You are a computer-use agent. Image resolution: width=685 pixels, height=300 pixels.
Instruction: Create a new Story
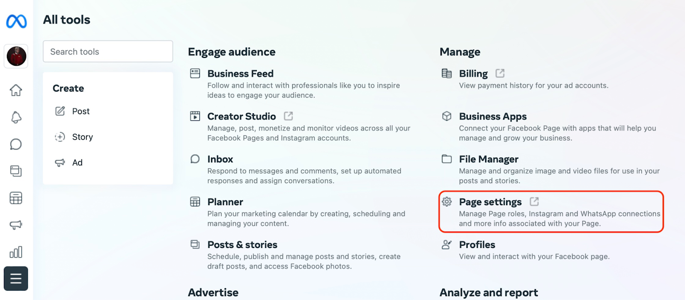point(82,137)
